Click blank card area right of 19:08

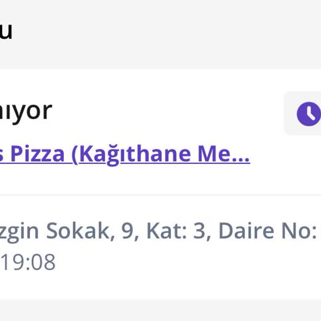click(x=188, y=262)
